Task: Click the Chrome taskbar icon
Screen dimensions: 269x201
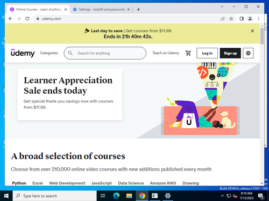Action: tap(142, 196)
